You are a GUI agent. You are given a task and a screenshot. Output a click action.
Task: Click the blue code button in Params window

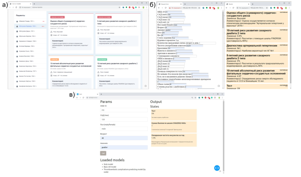point(217,168)
